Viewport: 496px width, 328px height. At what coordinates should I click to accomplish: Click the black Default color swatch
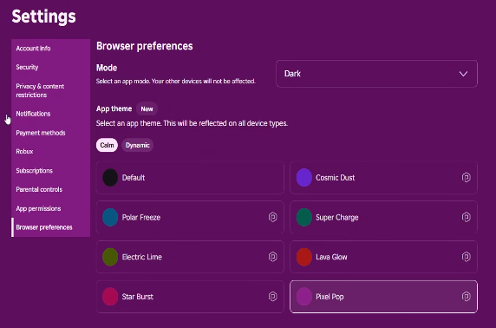click(x=110, y=177)
